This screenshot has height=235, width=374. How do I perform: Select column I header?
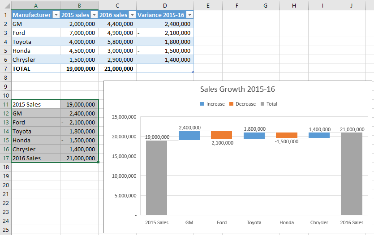coord(322,5)
